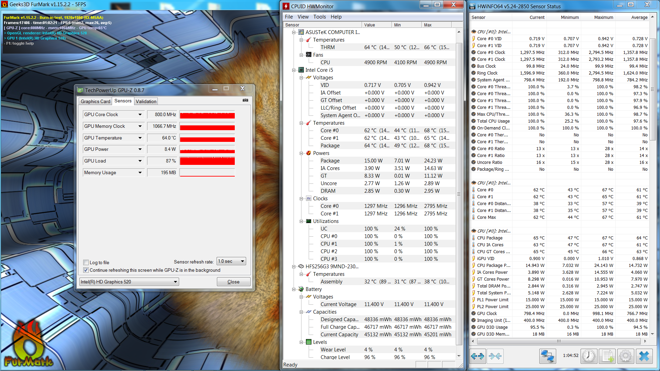Screen dimensions: 660x371
Task: Click the GPU-Z title bar icon
Action: pyautogui.click(x=80, y=90)
